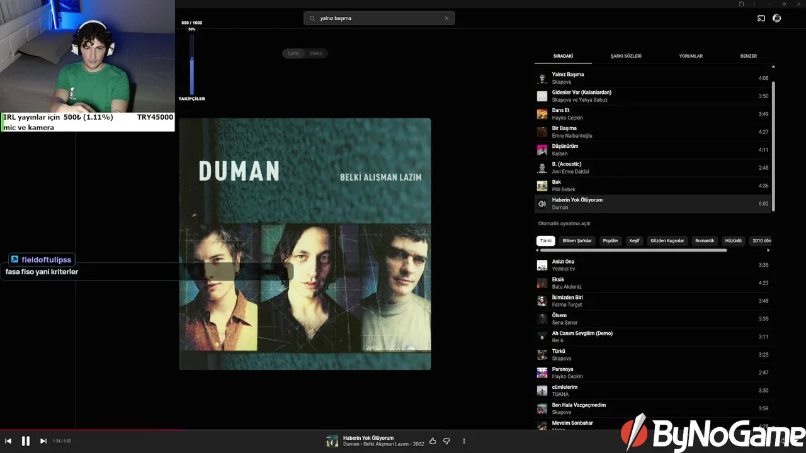
Task: Play the Eksik song thumbnail
Action: tap(542, 283)
